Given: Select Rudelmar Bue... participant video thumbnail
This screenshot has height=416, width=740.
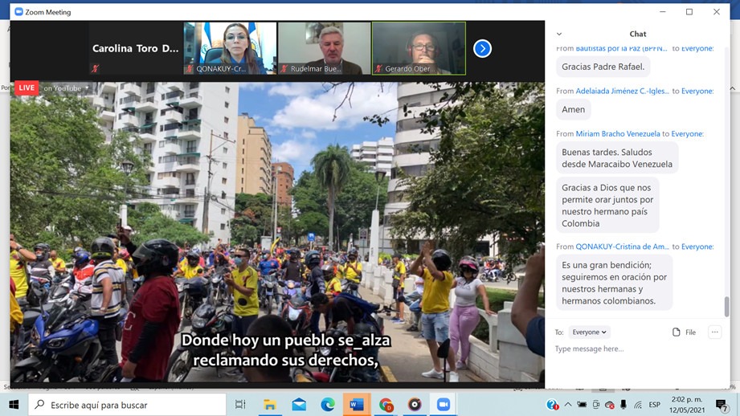Looking at the screenshot, I should (x=325, y=48).
